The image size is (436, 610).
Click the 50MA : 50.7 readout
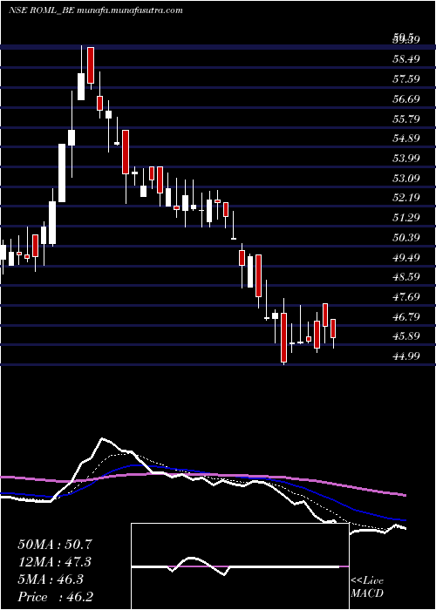[55, 545]
